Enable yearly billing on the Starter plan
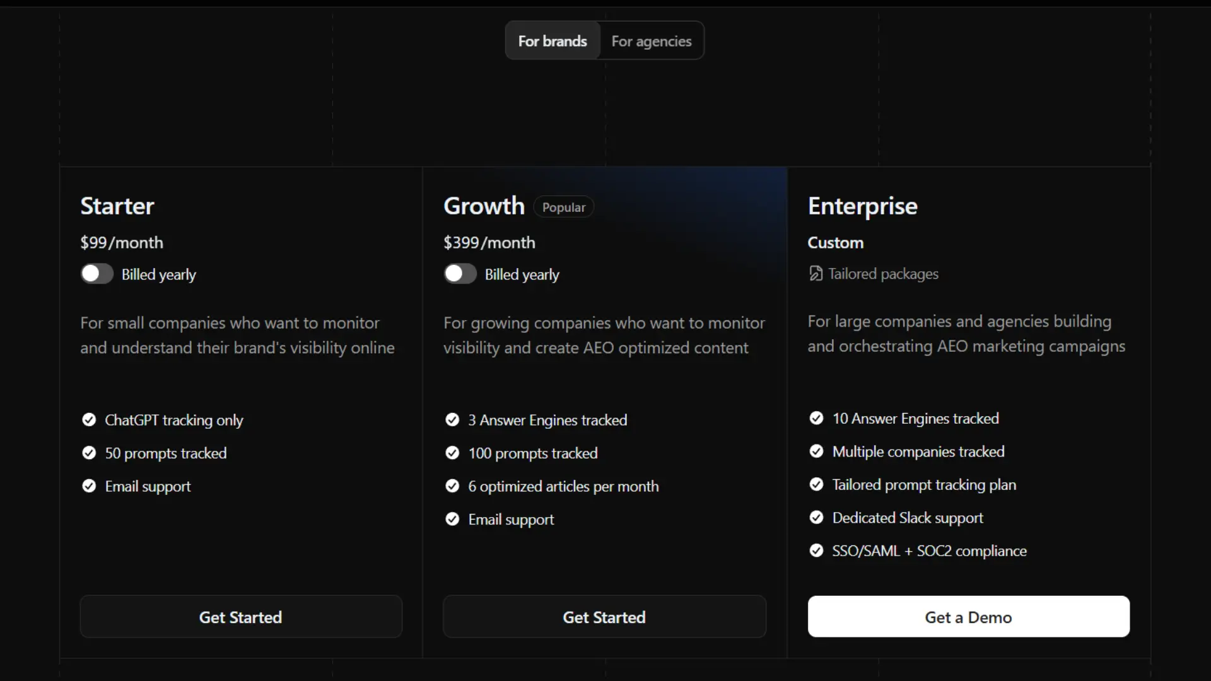This screenshot has width=1211, height=681. [x=97, y=274]
